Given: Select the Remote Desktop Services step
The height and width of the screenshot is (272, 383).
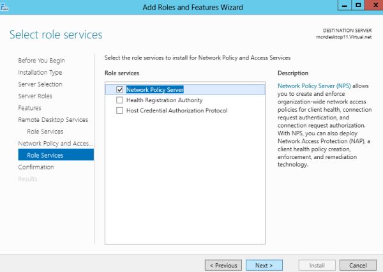Looking at the screenshot, I should 53,120.
